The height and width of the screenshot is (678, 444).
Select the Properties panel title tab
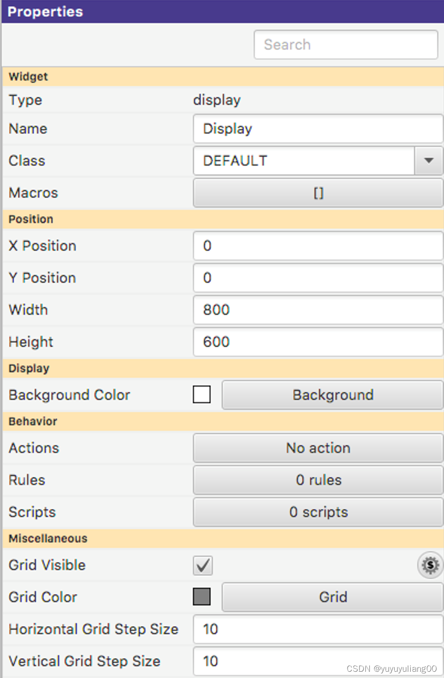(45, 12)
